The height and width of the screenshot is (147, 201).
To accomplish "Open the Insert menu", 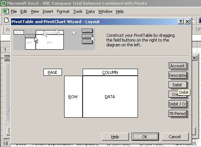I will pyautogui.click(x=48, y=11).
